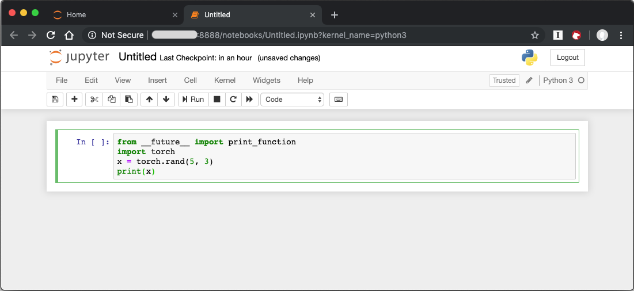Paste cells below using clipboard icon
634x291 pixels.
coord(129,99)
